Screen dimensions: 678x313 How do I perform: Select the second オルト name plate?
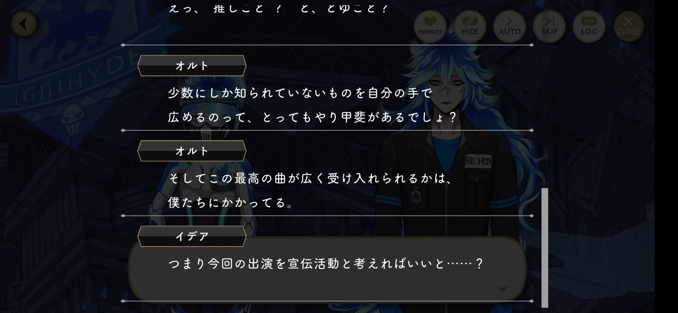pyautogui.click(x=192, y=151)
